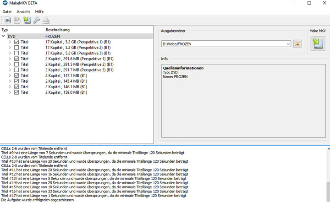Expand the 5.2 GB Perspektive 2 title

pyautogui.click(x=10, y=48)
